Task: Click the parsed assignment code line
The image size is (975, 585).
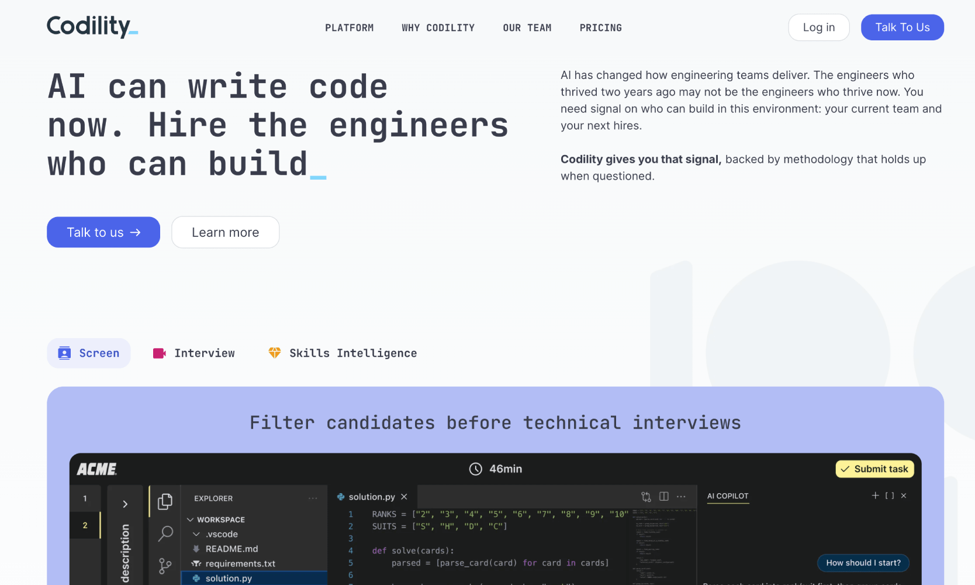Action: 500,563
